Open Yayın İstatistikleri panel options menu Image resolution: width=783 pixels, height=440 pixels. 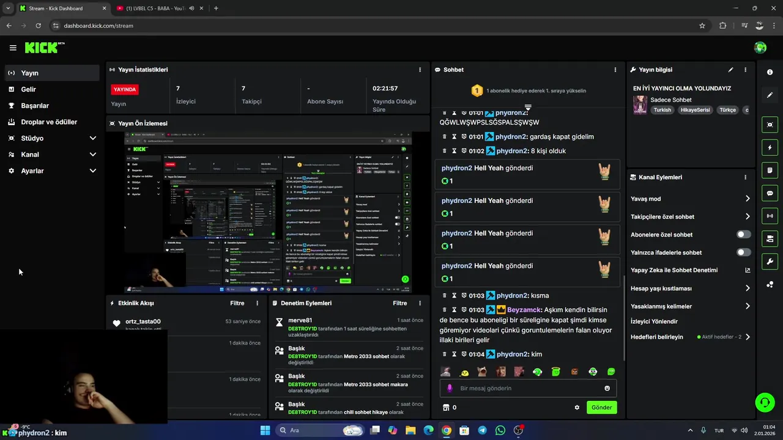pyautogui.click(x=420, y=70)
